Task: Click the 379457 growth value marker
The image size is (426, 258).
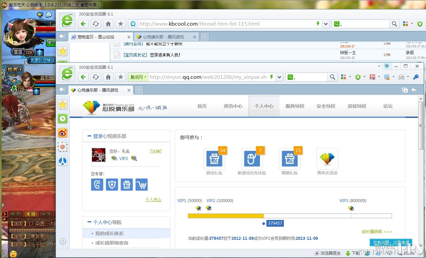Action: pos(275,223)
